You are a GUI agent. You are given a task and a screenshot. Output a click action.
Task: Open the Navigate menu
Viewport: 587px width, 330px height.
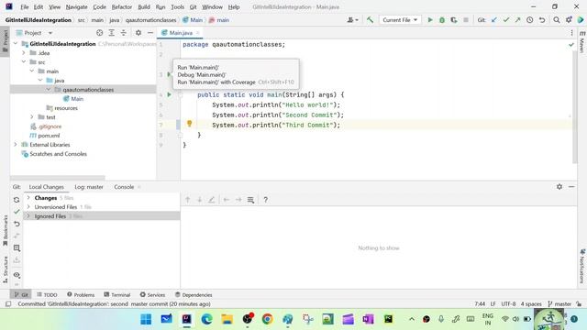tap(76, 6)
